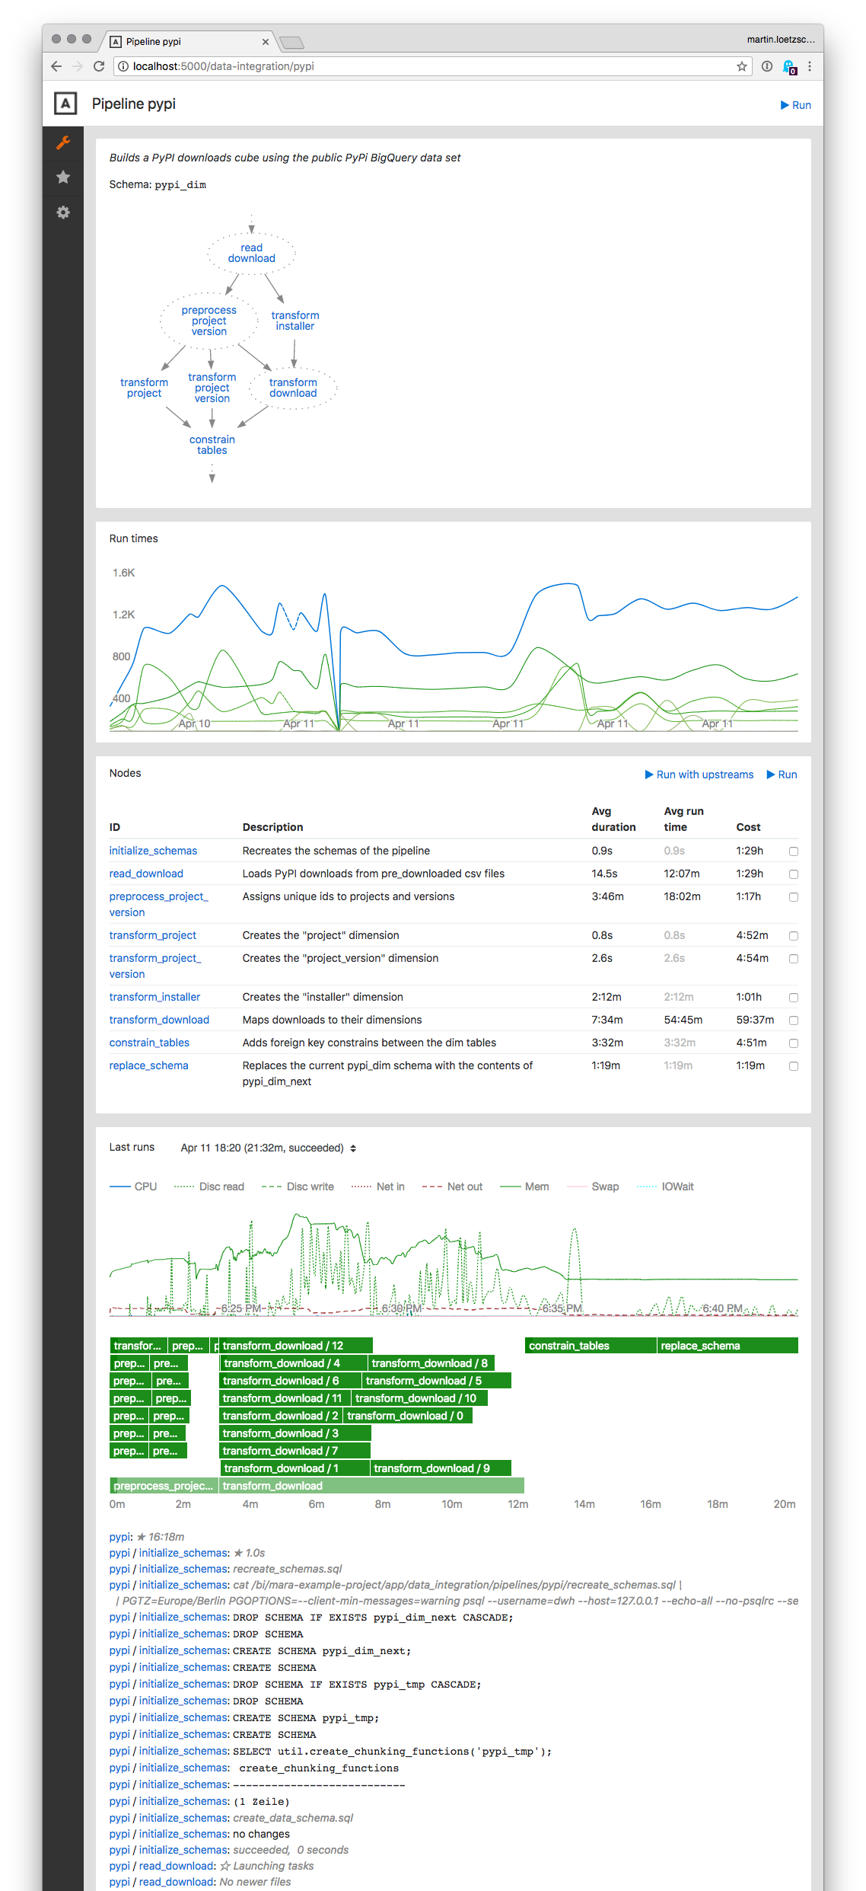The image size is (866, 1891).
Task: Open transform_installer node link in table
Action: click(154, 997)
